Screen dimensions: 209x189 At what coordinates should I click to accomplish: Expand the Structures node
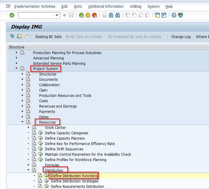point(22,74)
